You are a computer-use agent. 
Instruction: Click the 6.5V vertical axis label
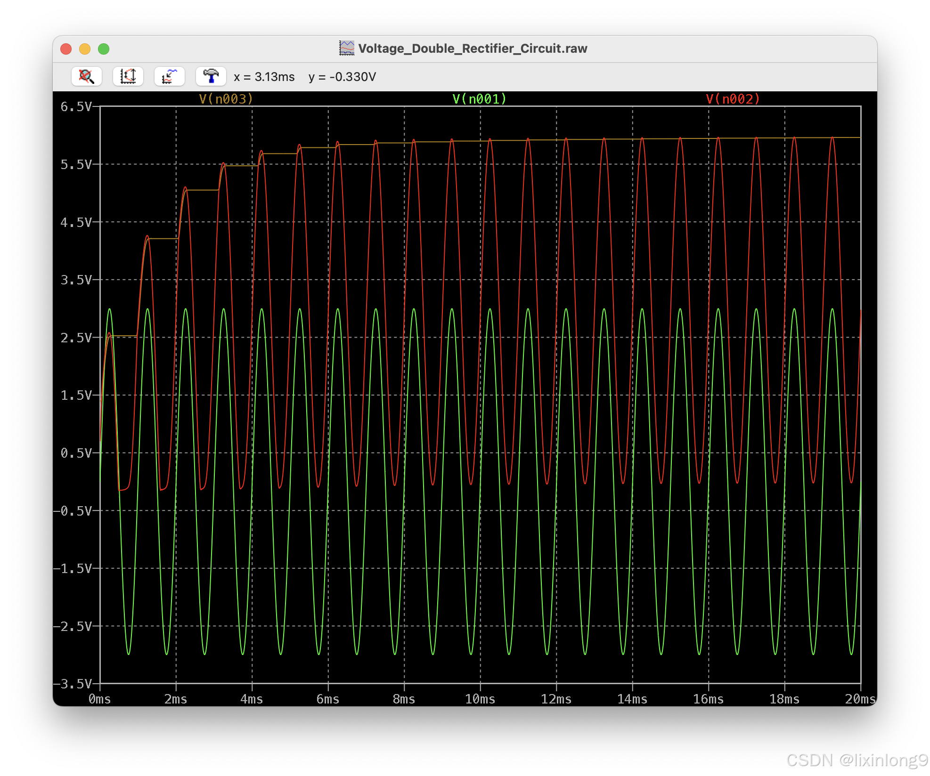click(75, 107)
